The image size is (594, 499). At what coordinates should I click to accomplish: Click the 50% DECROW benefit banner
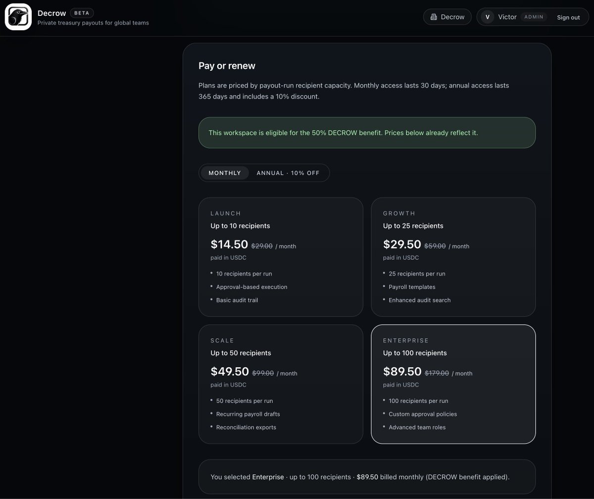[367, 133]
